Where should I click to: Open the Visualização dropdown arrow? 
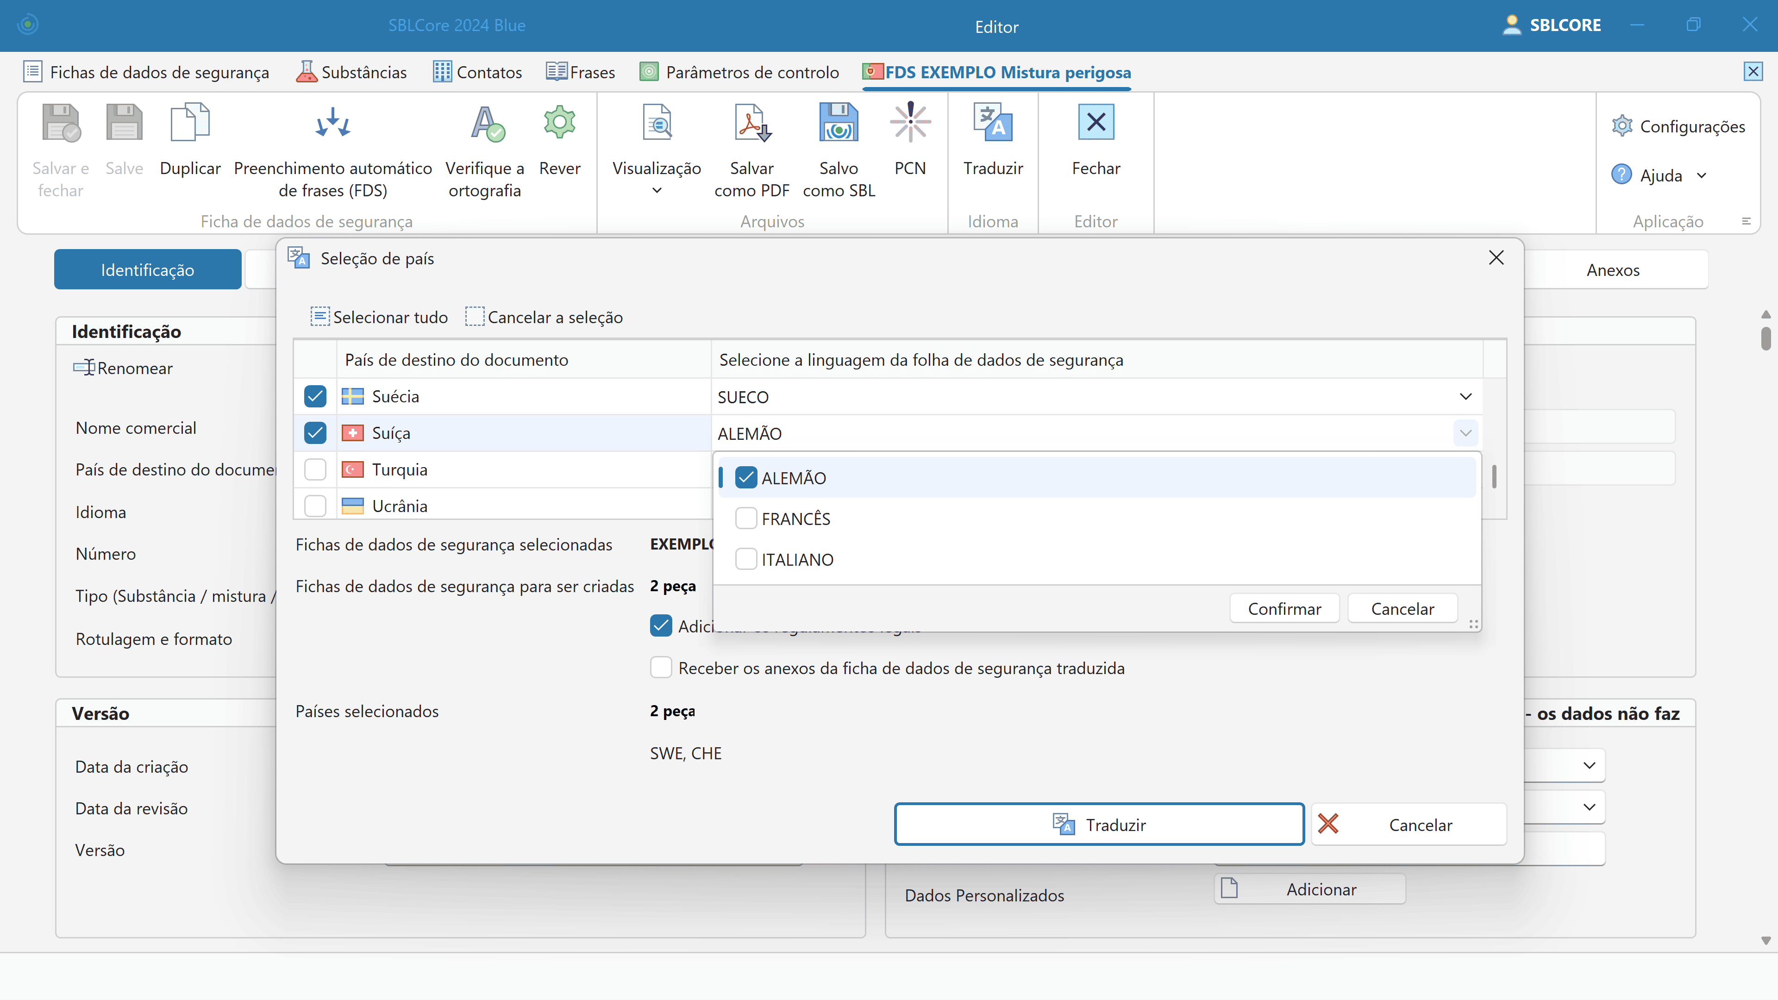click(x=657, y=190)
